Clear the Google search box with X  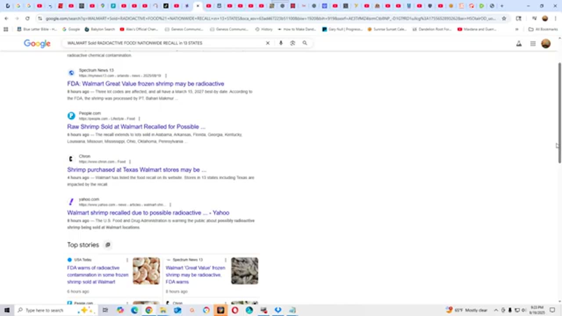[267, 43]
